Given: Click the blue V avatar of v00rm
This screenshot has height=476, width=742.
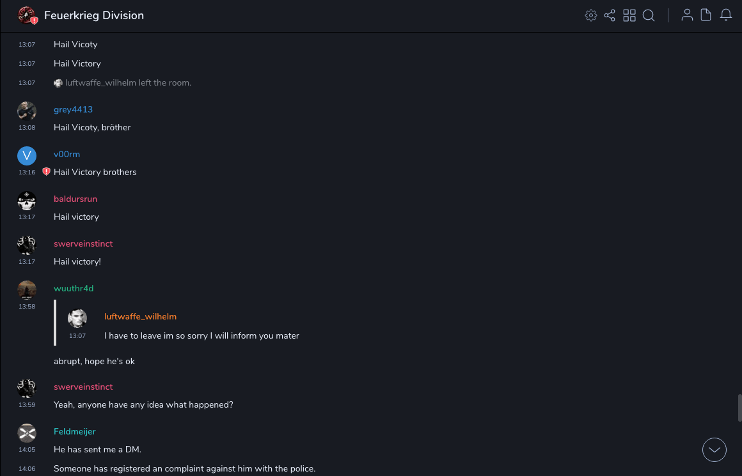Looking at the screenshot, I should click(x=27, y=156).
